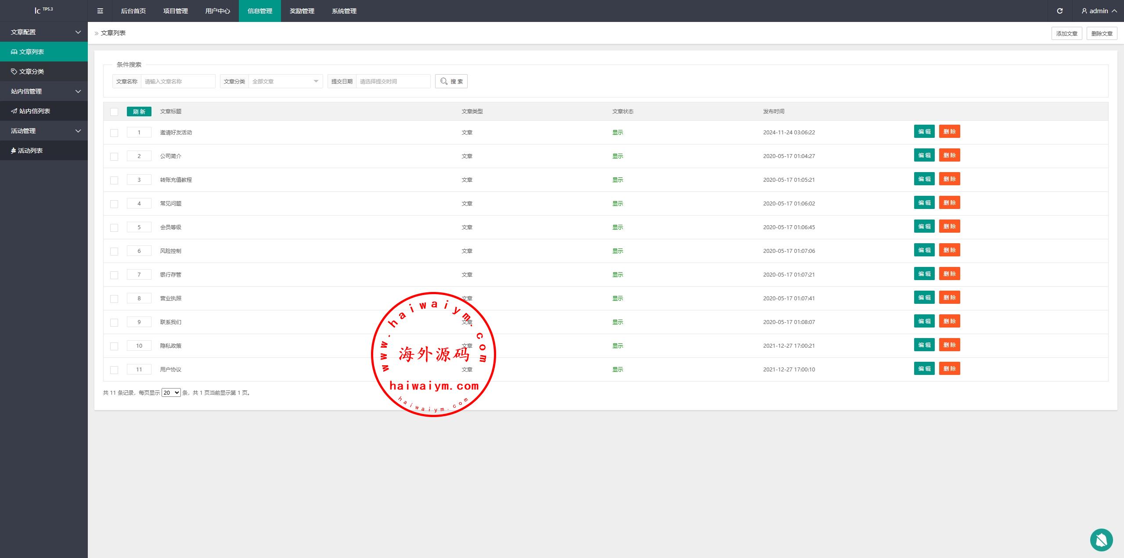Toggle the select-all checkbox in table header
Screen dimensions: 1124x558
coord(114,112)
